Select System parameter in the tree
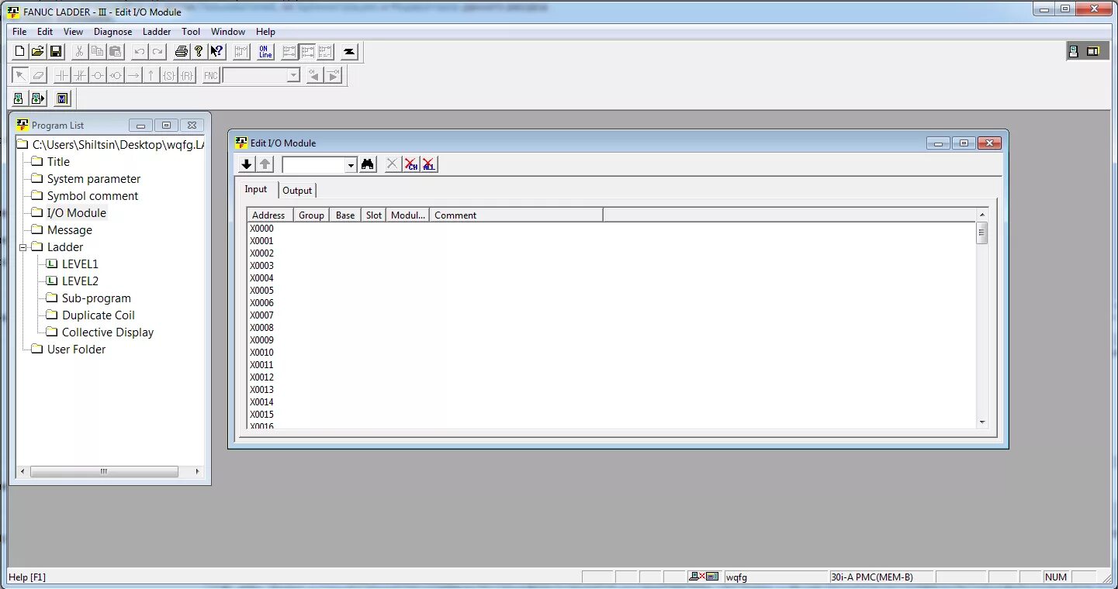1118x589 pixels. [94, 179]
